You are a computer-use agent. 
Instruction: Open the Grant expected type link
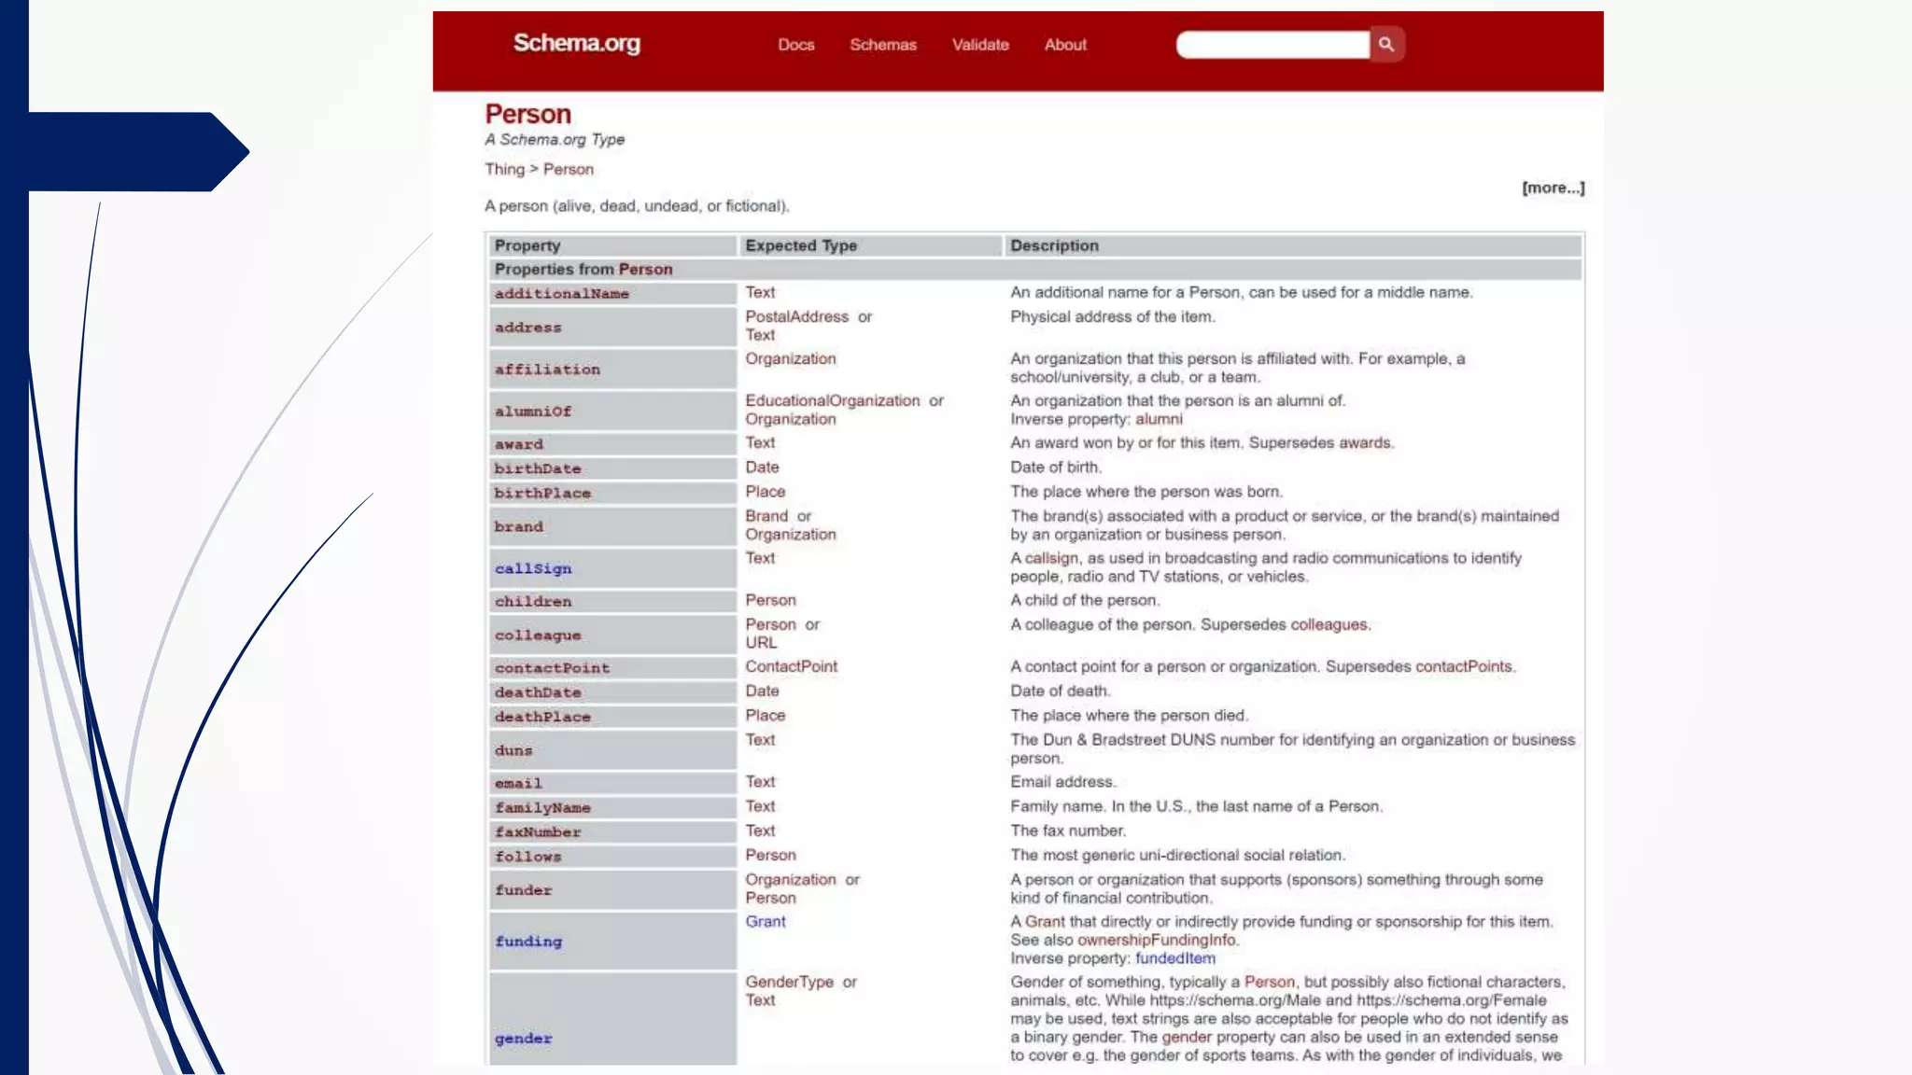tap(765, 921)
